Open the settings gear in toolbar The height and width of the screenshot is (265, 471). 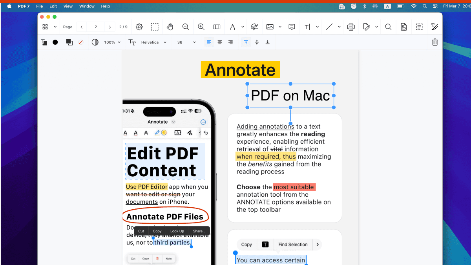pos(139,27)
